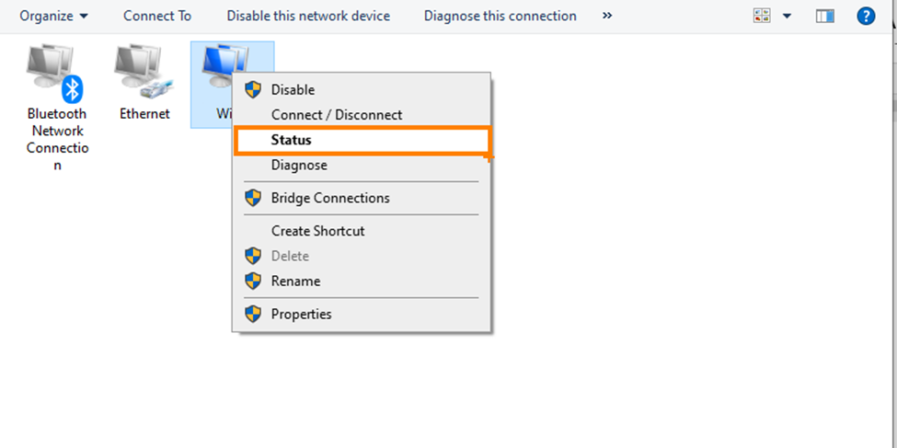The image size is (897, 448).
Task: Click Create Shortcut menu entry
Action: tap(317, 231)
